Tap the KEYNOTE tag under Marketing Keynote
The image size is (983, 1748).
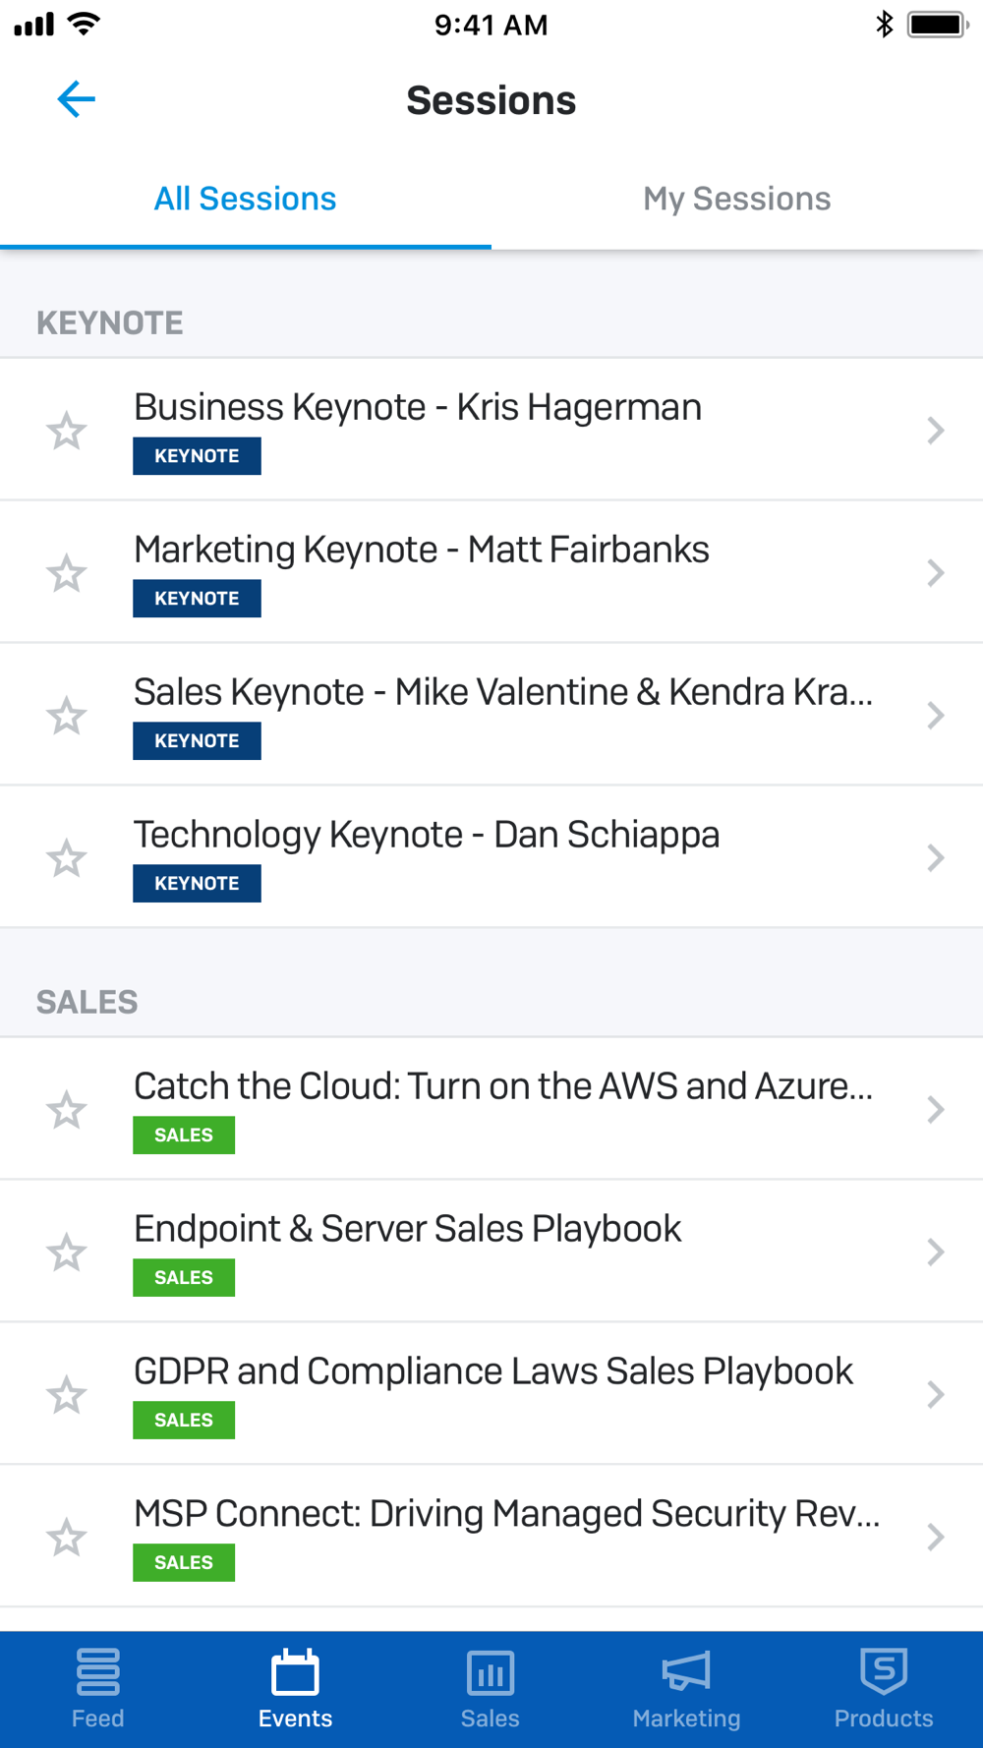coord(197,599)
